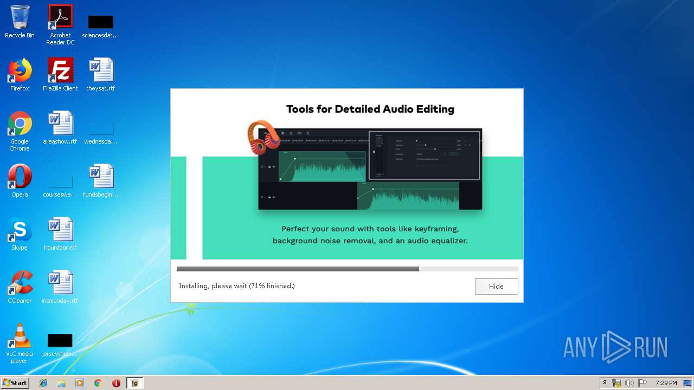694x390 pixels.
Task: Open Opera from the taskbar
Action: tap(116, 383)
